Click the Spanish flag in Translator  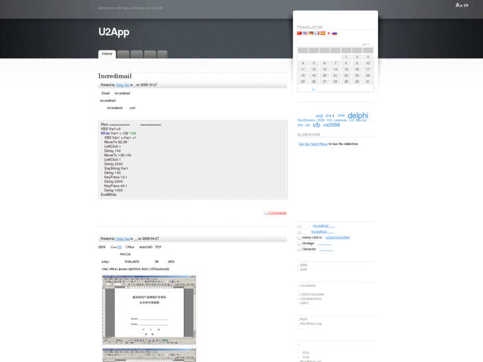pos(323,33)
